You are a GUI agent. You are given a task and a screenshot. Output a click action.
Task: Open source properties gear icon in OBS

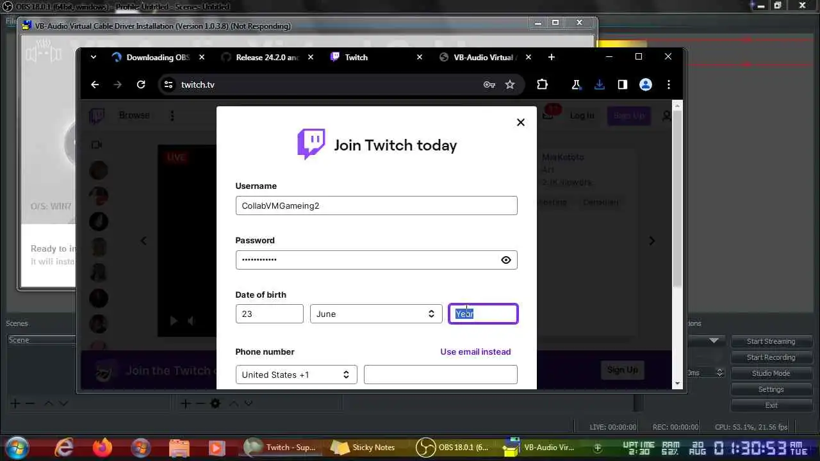[216, 403]
